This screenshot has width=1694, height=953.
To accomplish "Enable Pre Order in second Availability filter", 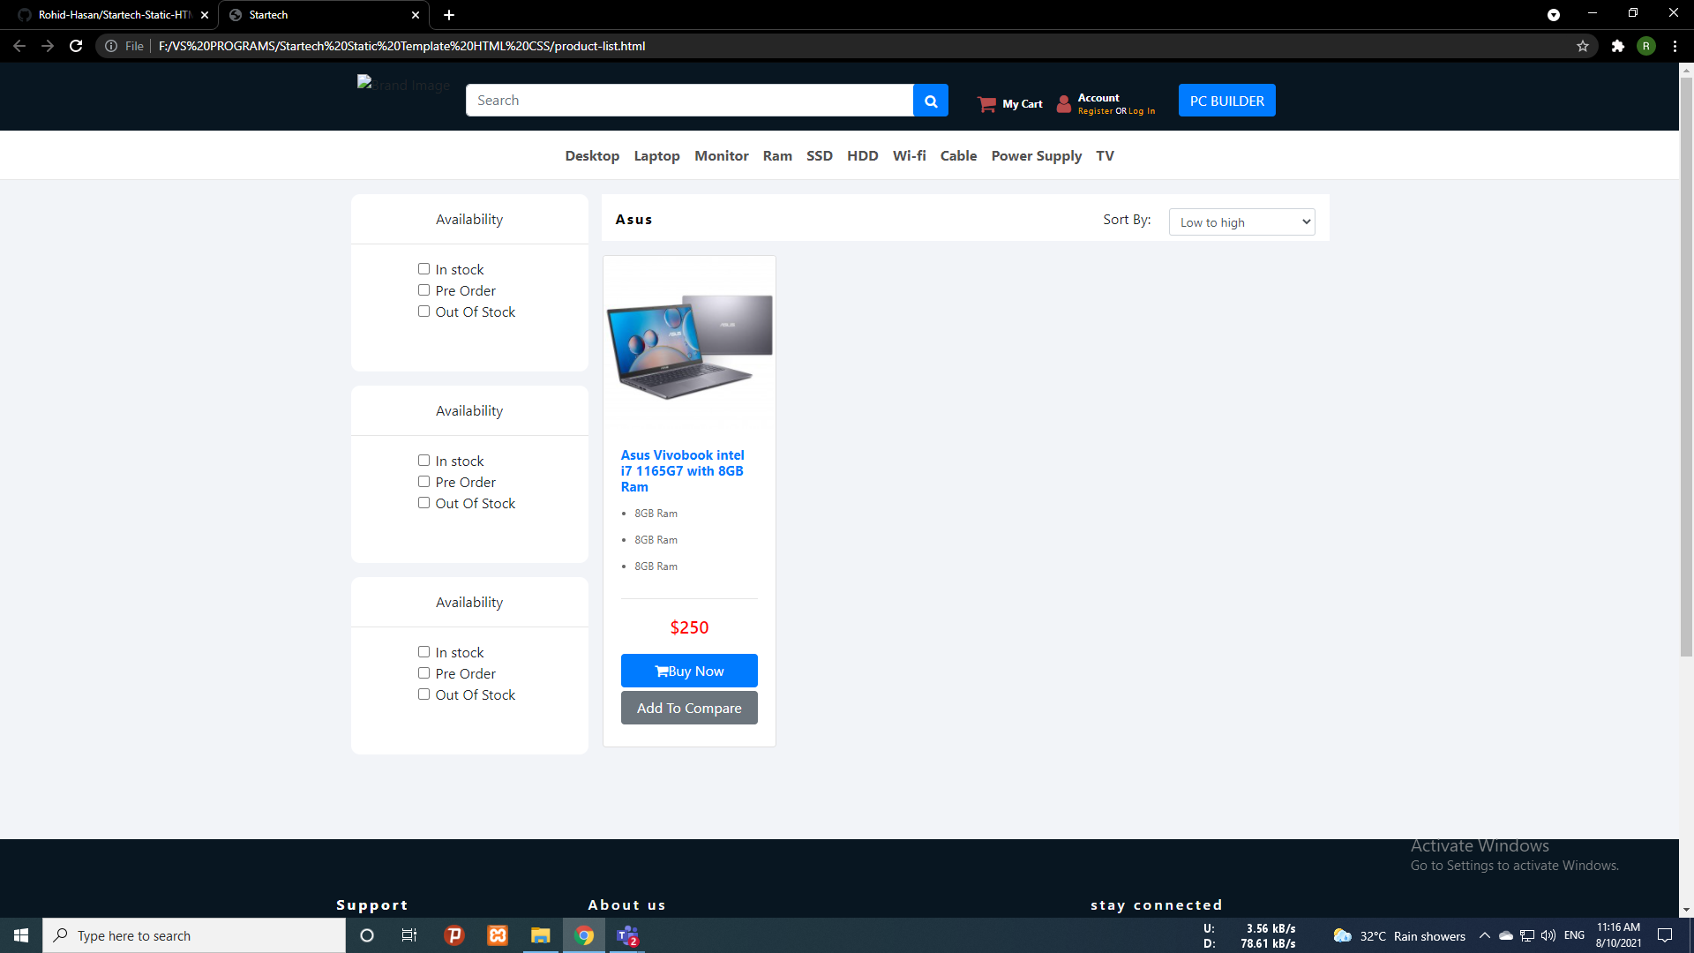I will pos(423,481).
